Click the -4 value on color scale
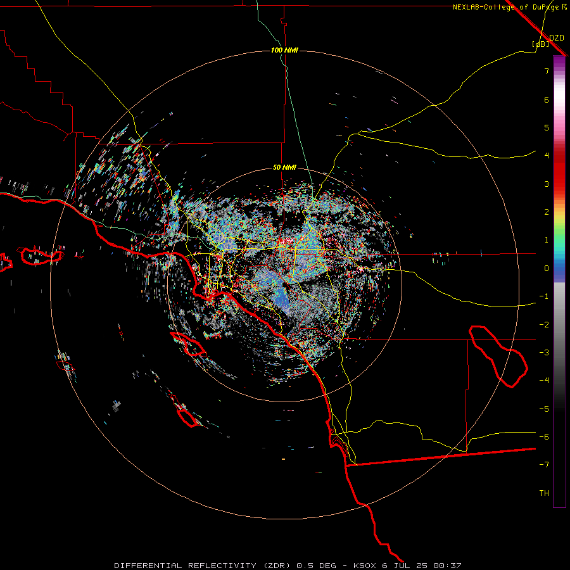570x570 pixels. click(x=544, y=381)
